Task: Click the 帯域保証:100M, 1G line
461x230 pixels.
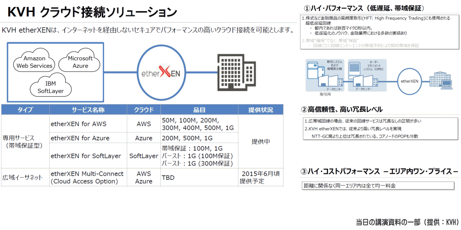Action: (x=192, y=148)
